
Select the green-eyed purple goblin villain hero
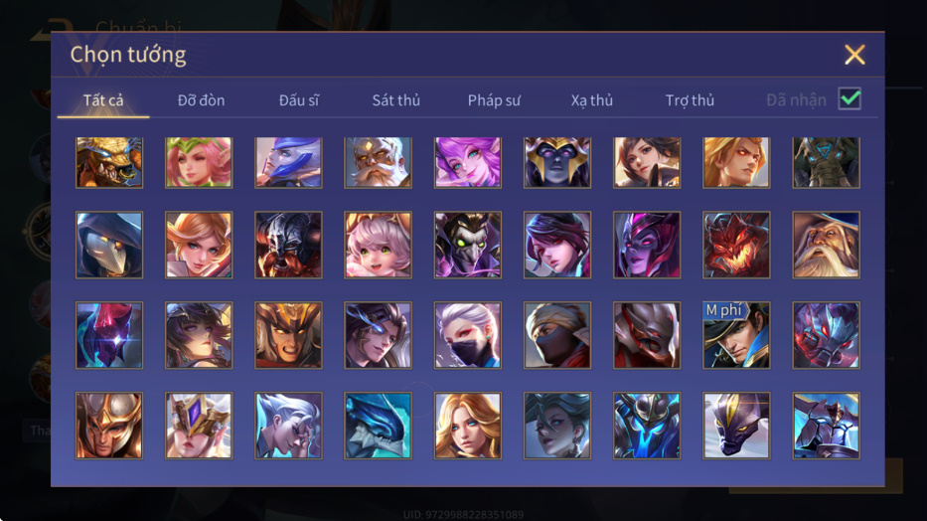click(468, 245)
